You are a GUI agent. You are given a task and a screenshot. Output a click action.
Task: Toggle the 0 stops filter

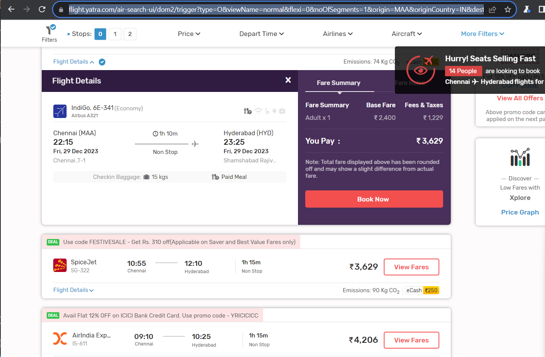coord(100,34)
